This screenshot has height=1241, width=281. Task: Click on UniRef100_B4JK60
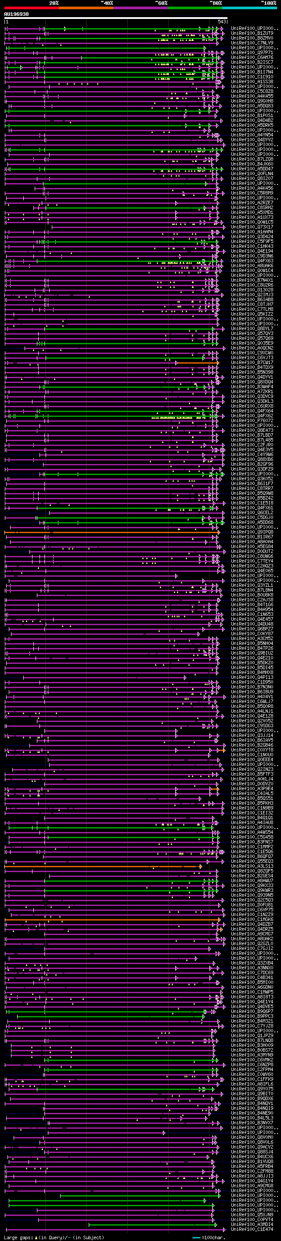coord(252,164)
